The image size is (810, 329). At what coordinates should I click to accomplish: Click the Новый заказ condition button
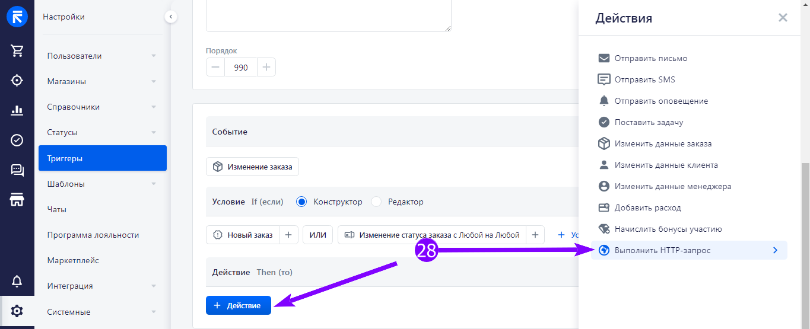242,235
